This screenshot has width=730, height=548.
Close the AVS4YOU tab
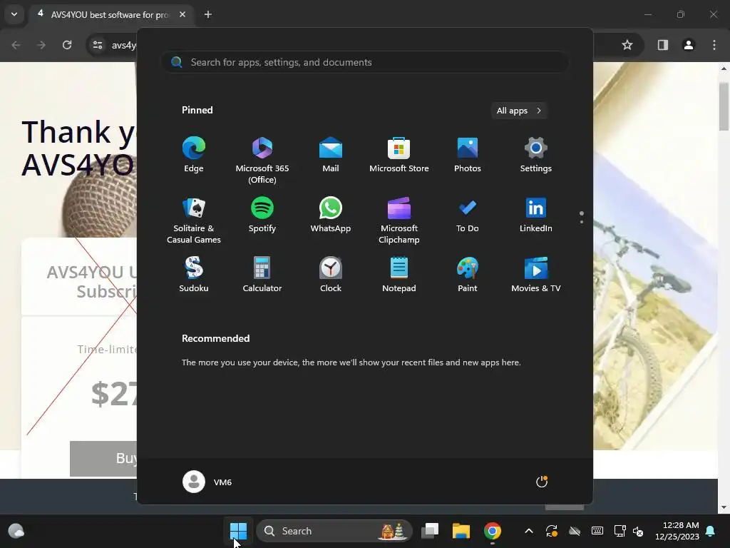click(x=182, y=14)
